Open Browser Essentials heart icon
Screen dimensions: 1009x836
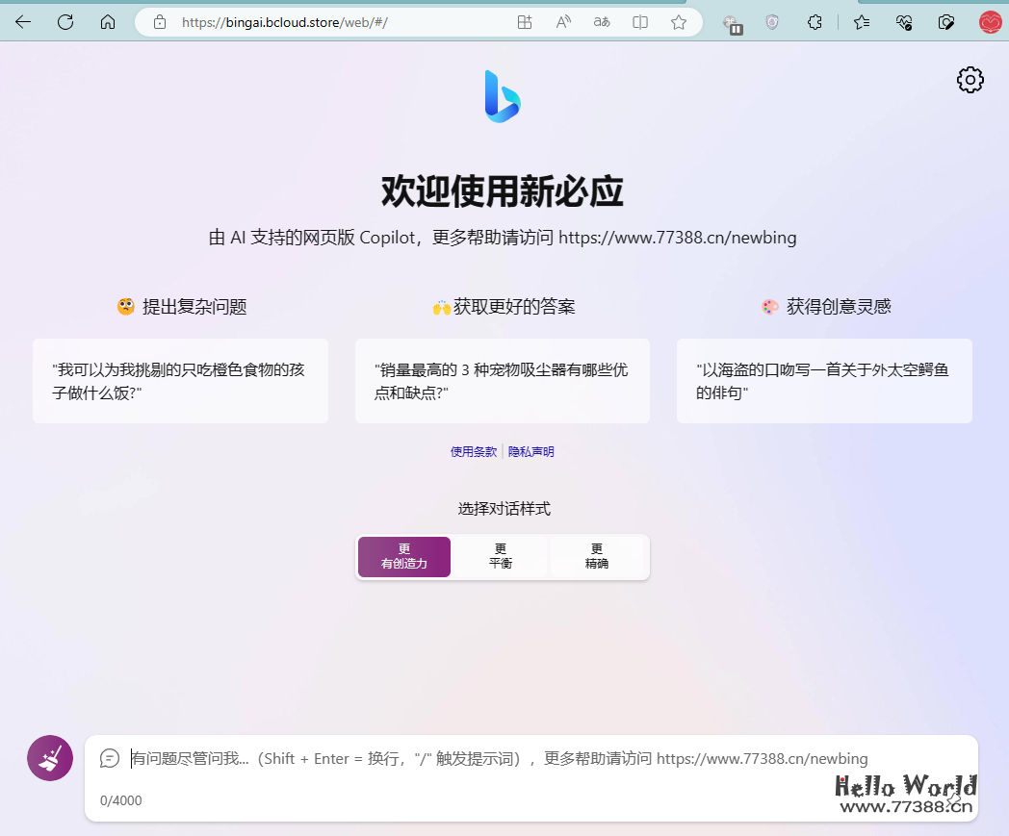903,23
